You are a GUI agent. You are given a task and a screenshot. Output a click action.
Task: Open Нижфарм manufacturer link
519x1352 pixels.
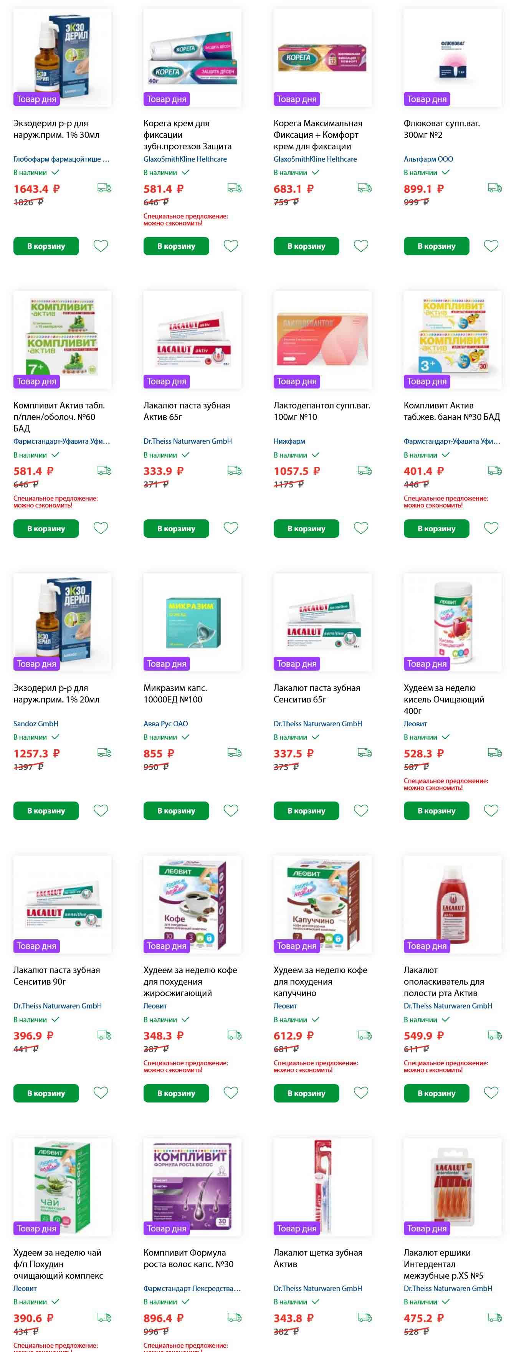[289, 441]
